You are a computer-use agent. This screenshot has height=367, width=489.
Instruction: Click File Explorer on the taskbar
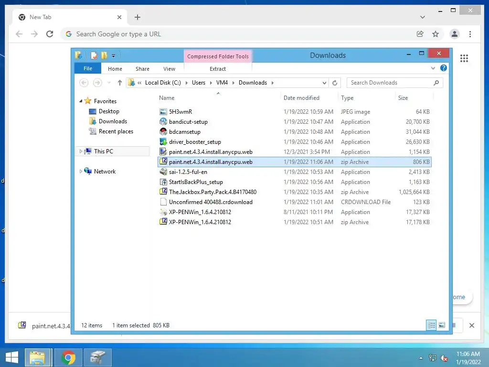[x=37, y=357]
